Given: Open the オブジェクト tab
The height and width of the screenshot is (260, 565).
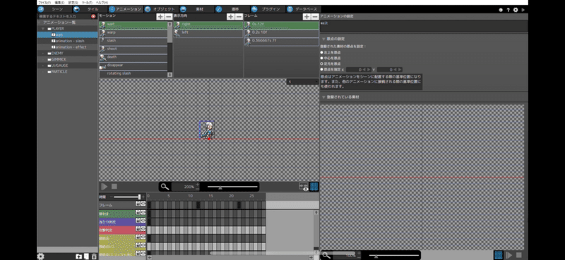Looking at the screenshot, I should 161,9.
